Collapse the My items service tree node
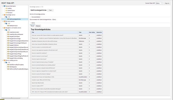 point(3,21)
